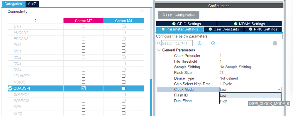Uncheck QUADSPI for Cortex-M7
This screenshot has width=293, height=116.
pos(84,88)
